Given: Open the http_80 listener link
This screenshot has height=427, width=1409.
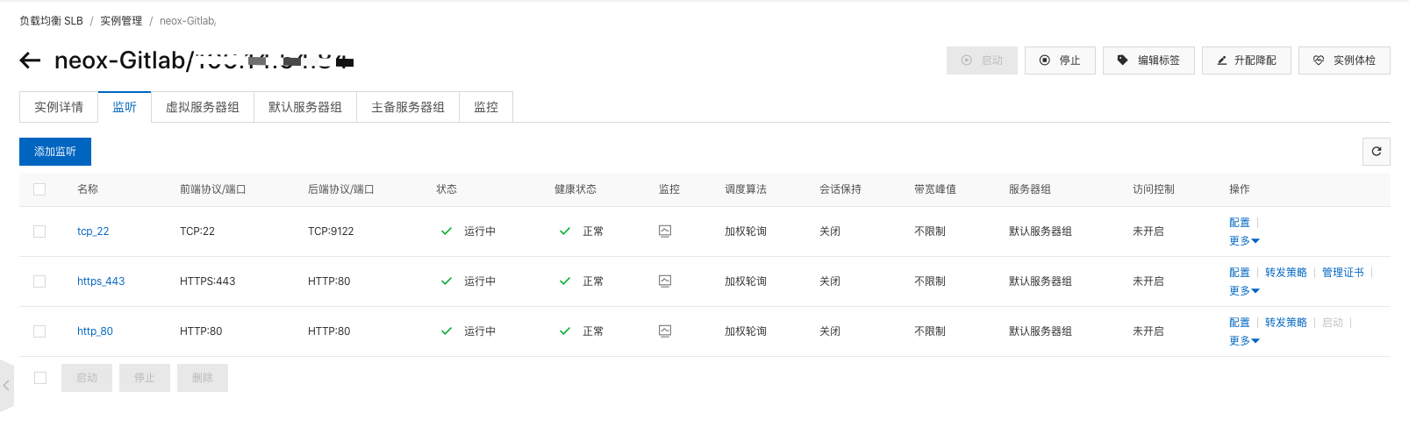Looking at the screenshot, I should point(95,331).
